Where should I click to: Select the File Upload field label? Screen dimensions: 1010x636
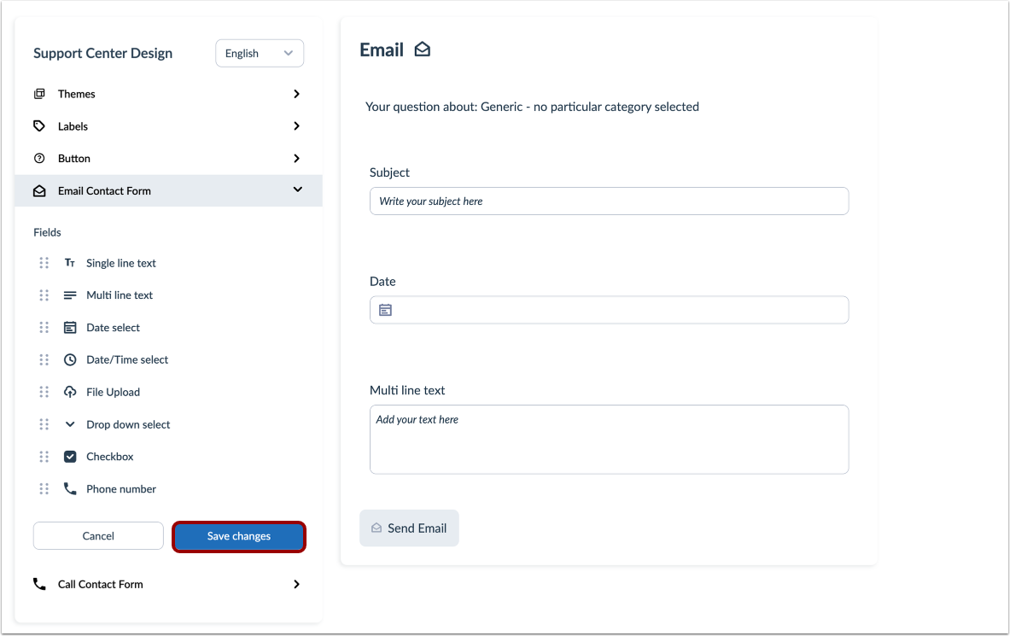(x=113, y=392)
